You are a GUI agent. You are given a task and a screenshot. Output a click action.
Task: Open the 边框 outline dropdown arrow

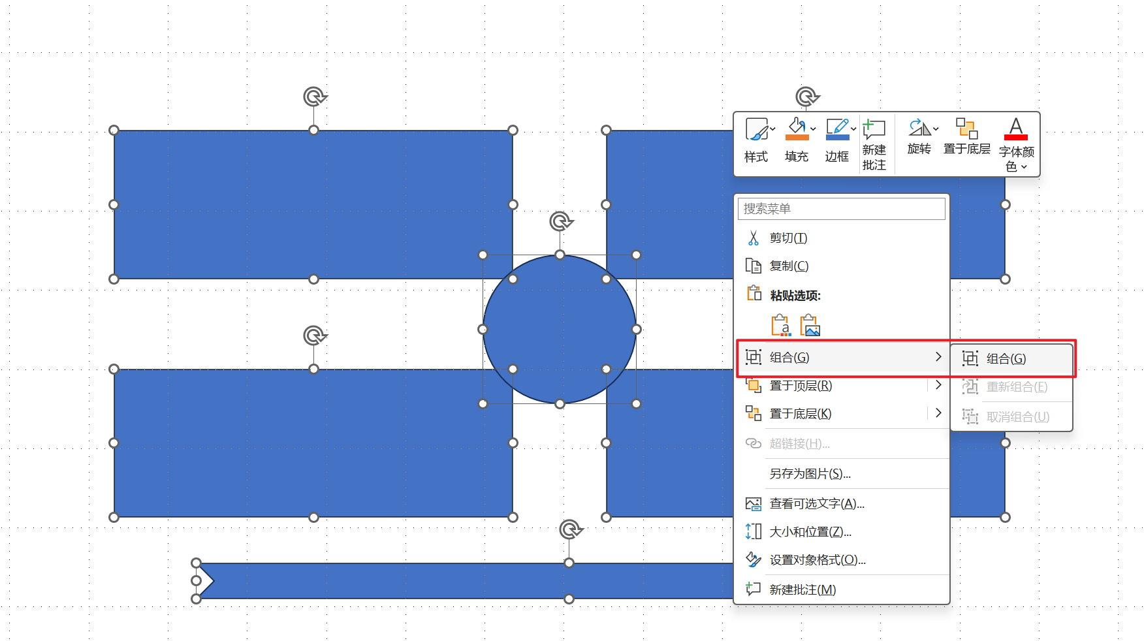(853, 129)
